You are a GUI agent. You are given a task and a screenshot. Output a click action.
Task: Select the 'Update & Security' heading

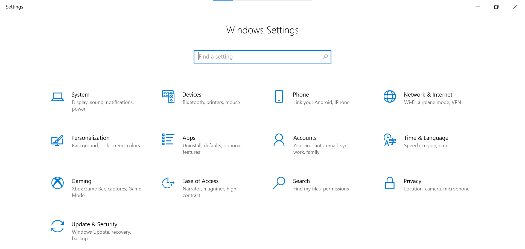(94, 224)
